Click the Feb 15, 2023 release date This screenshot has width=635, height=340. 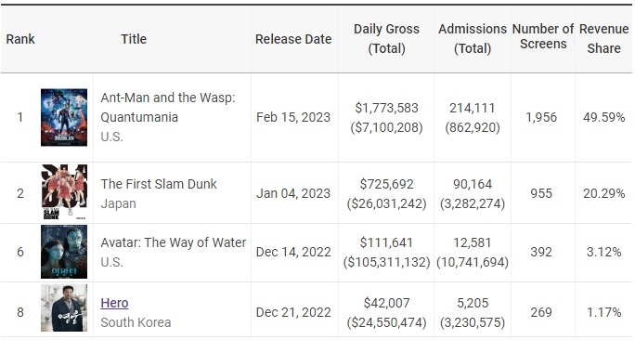pos(293,117)
